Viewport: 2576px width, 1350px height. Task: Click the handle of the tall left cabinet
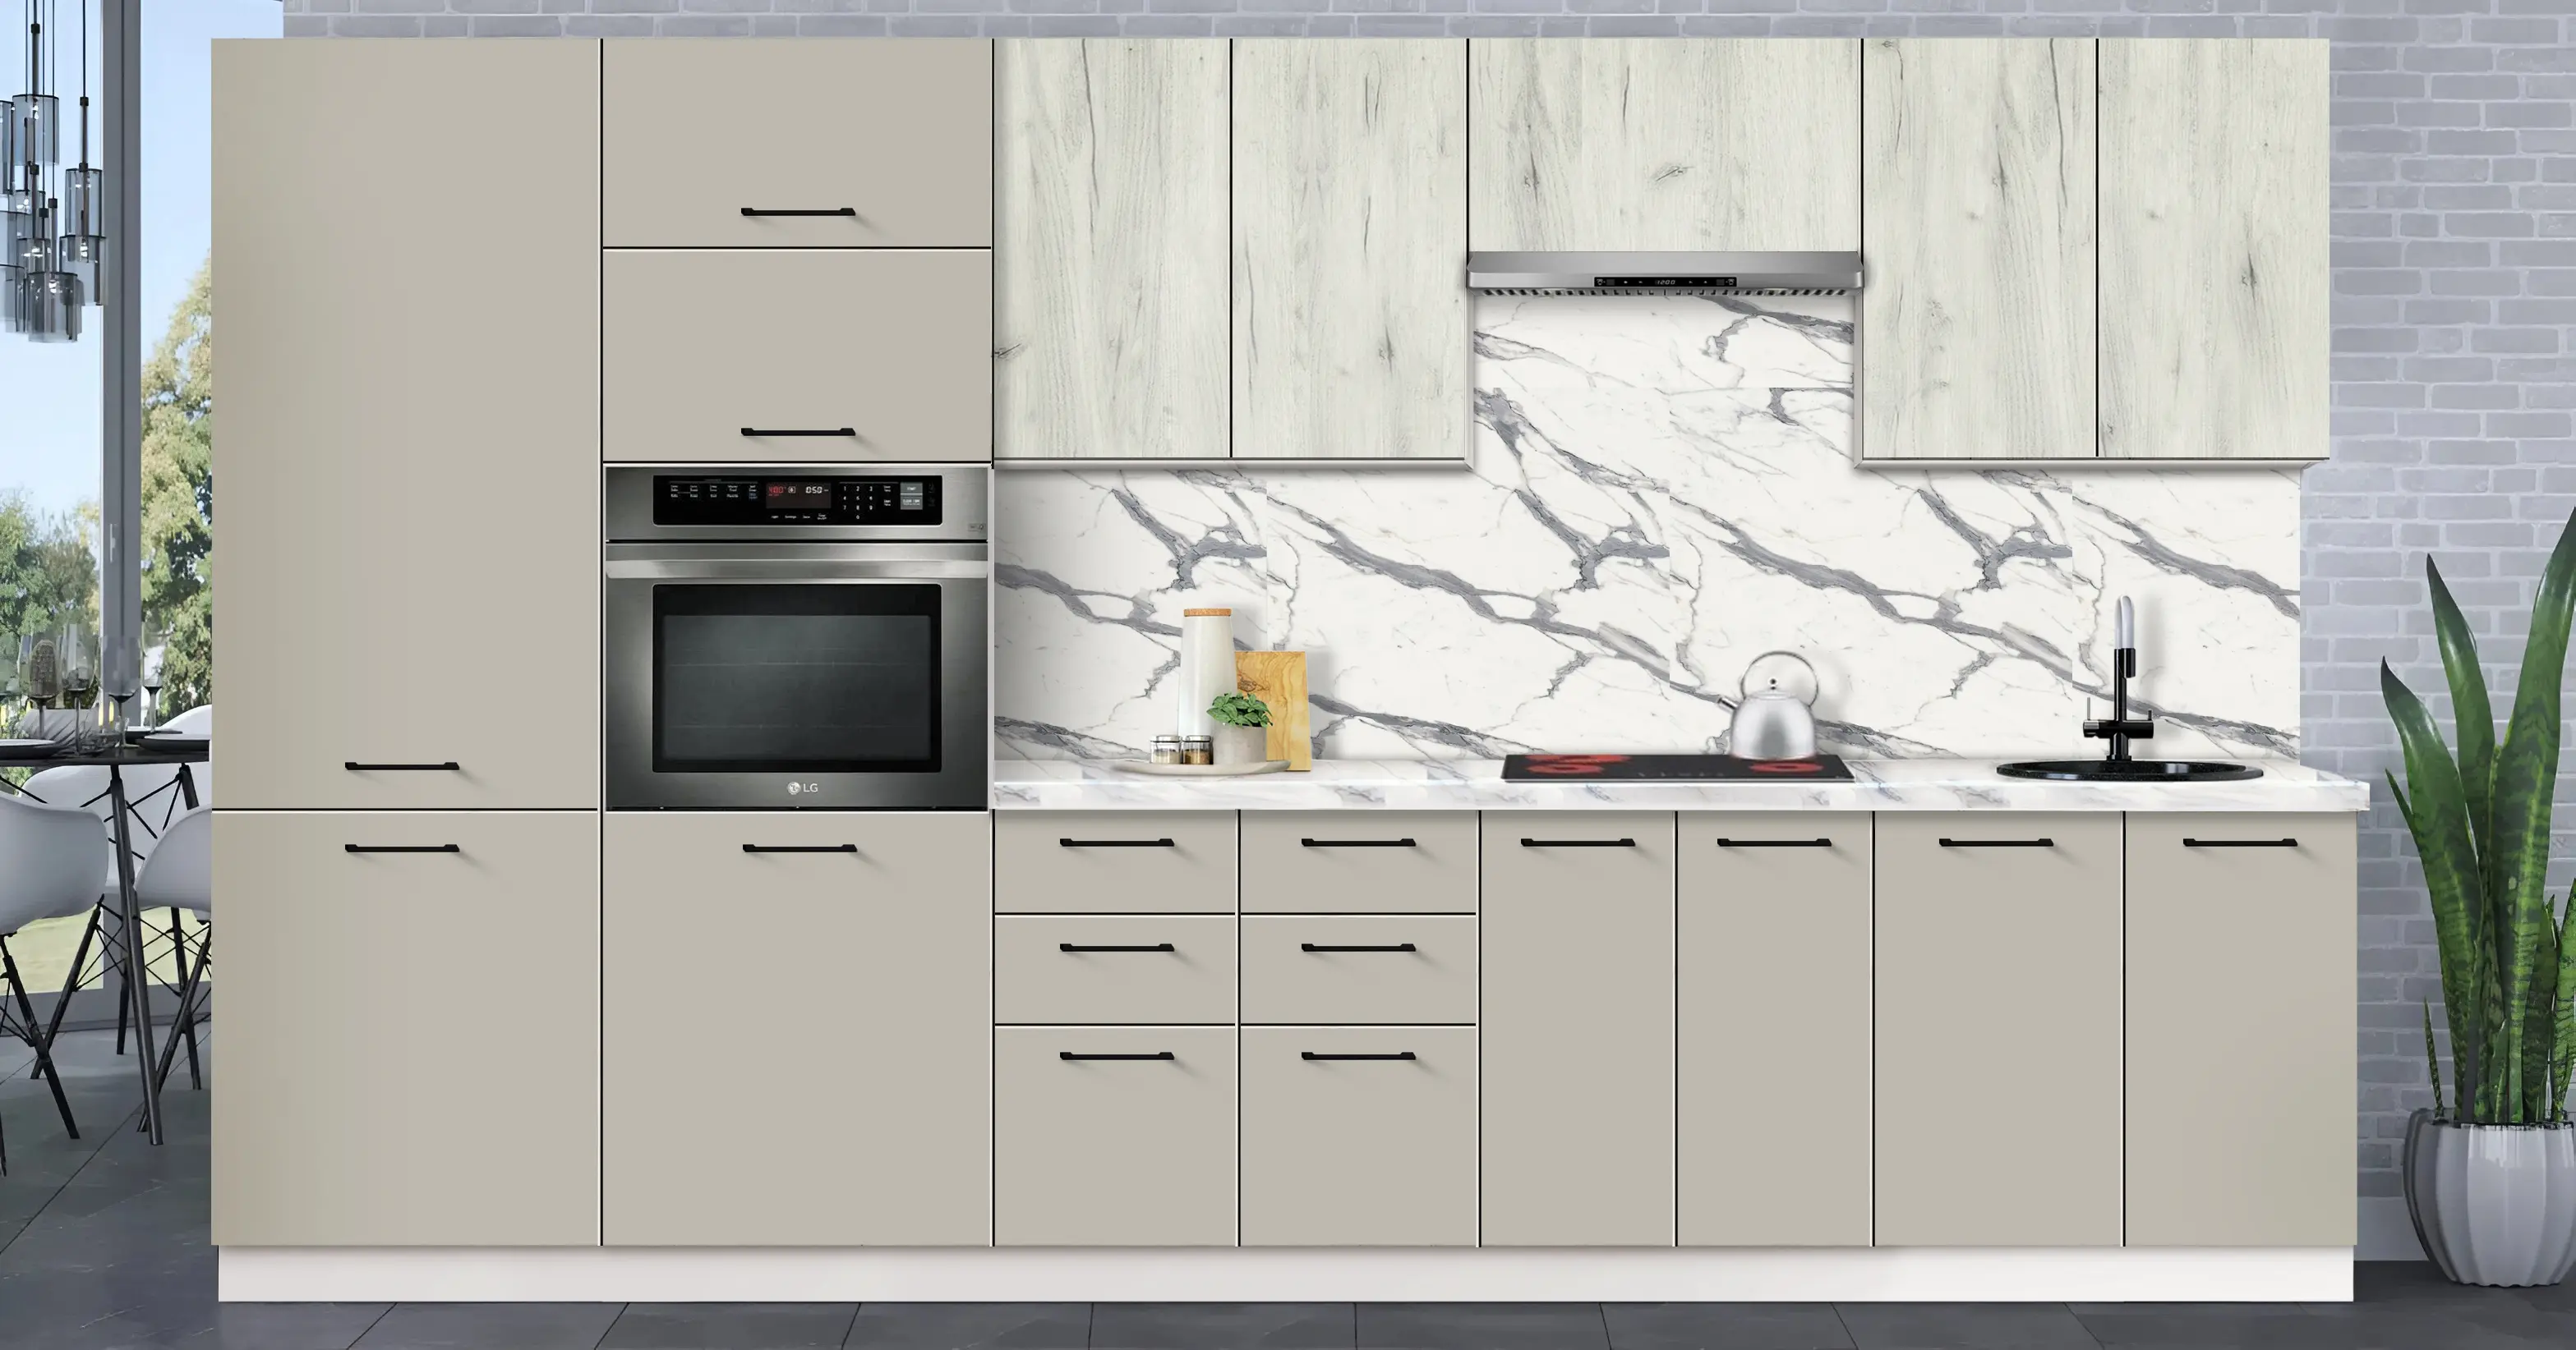coord(402,766)
